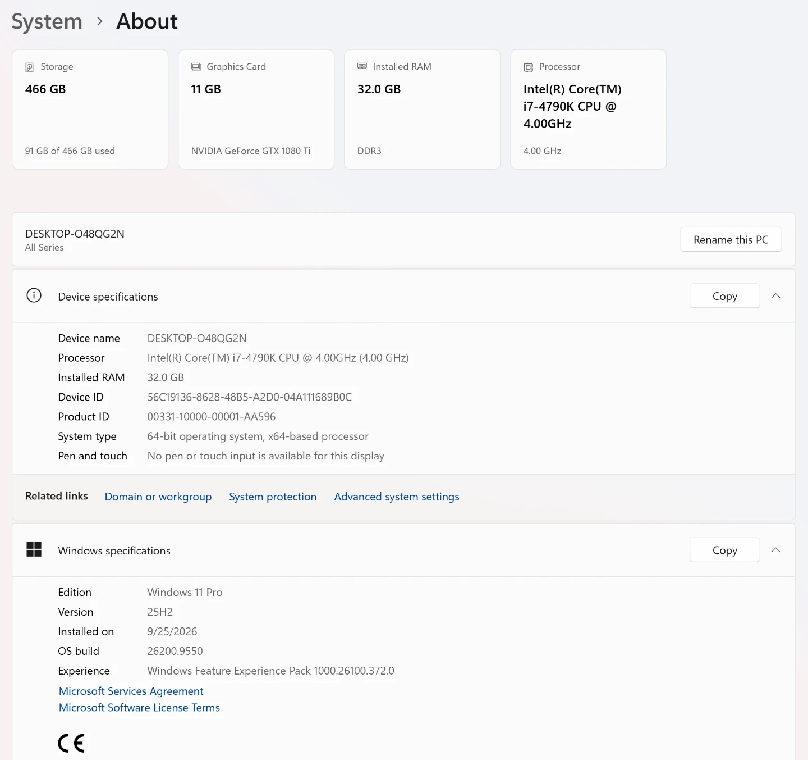
Task: Click the Device ID value 56C19136-8628-48B5-A2D0-04A111689B0C
Action: click(250, 397)
